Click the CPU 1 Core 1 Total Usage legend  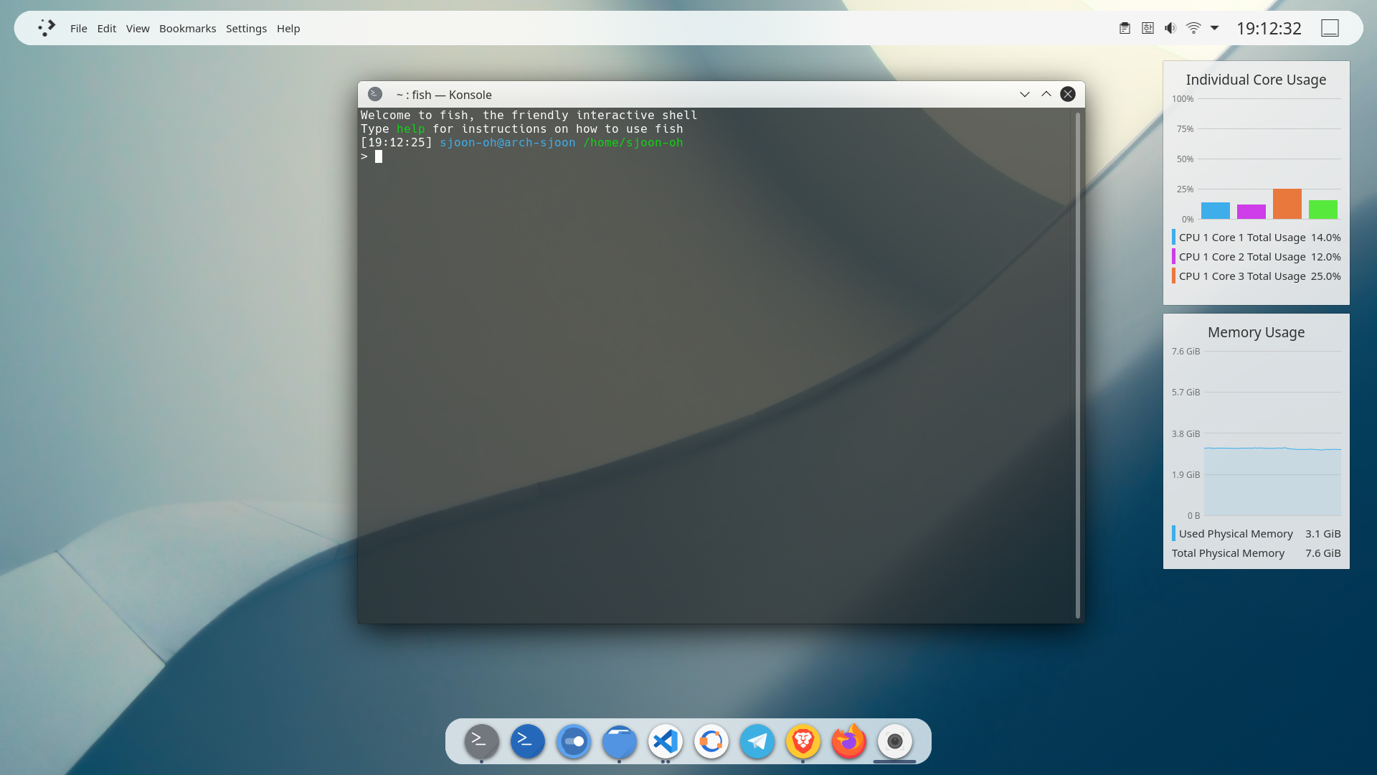pos(1256,238)
